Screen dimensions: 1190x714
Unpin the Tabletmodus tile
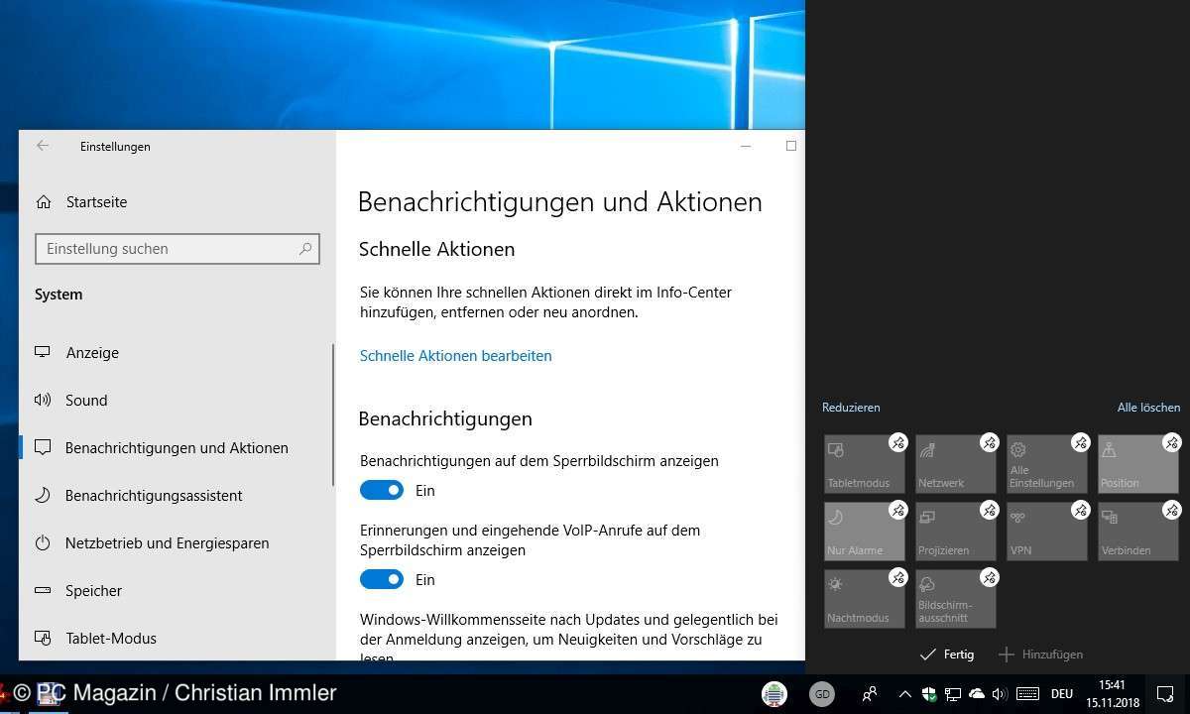pos(897,442)
